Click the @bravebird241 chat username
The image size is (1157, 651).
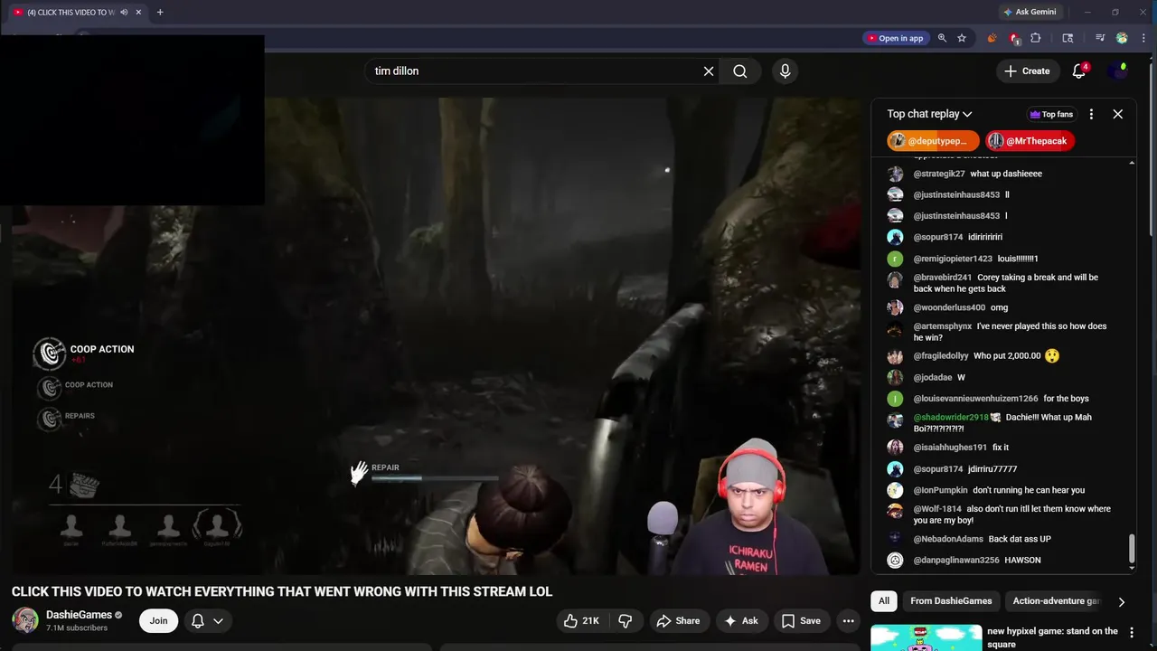click(x=943, y=278)
